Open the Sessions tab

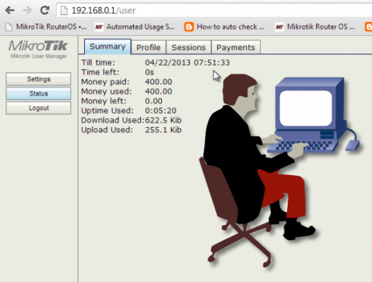pos(189,47)
